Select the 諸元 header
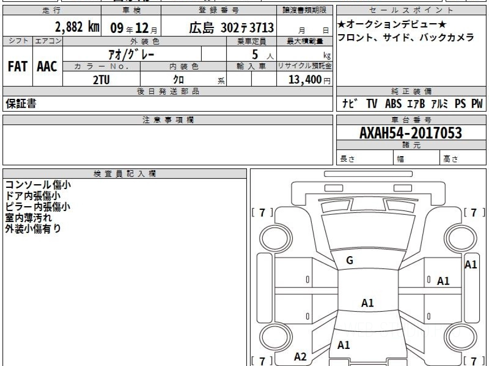 tap(411, 145)
